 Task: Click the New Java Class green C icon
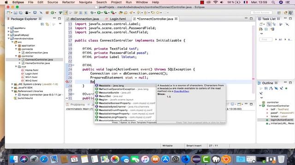pyautogui.click(x=53, y=13)
